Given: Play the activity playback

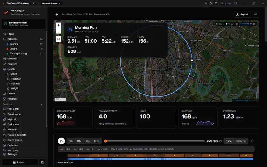Looking at the screenshot, I should click(x=61, y=141).
